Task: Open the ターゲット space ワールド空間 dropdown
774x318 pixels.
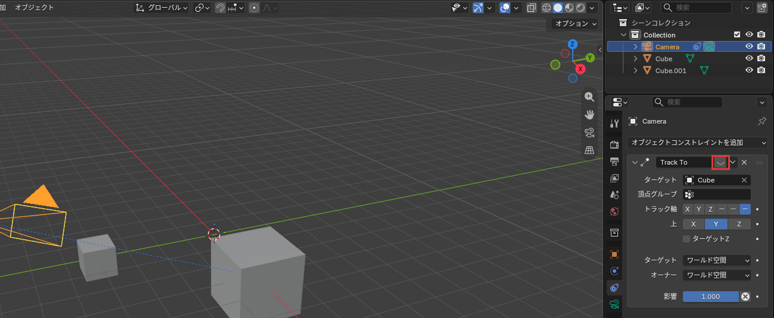Action: point(717,260)
